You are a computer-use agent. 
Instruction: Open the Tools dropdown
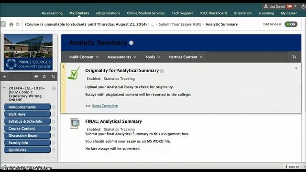[x=153, y=57]
